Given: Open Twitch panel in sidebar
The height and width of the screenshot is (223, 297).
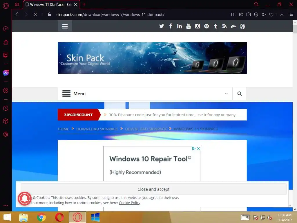Looking at the screenshot, I should (6, 55).
